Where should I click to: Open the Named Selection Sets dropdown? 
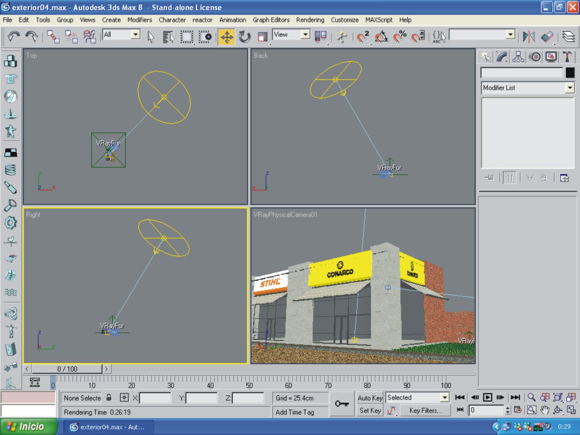[x=511, y=35]
